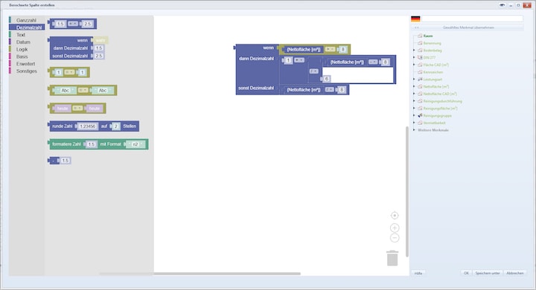This screenshot has height=290, width=536.
Task: Open the Basis block category
Action: [22, 57]
